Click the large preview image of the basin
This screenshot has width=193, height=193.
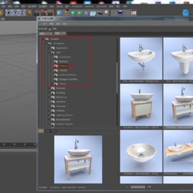[78, 159]
